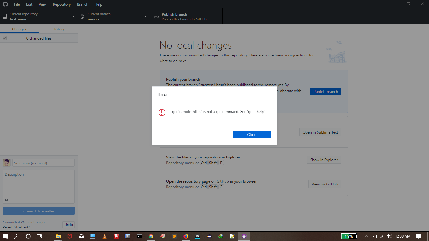
Task: Open Sublime Text from the taskbar
Action: pos(174,236)
